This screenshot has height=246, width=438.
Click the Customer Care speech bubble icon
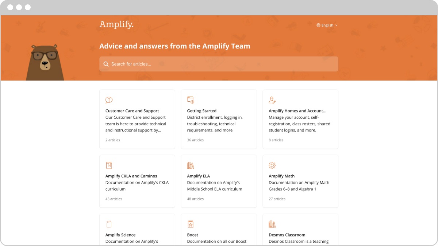[109, 99]
